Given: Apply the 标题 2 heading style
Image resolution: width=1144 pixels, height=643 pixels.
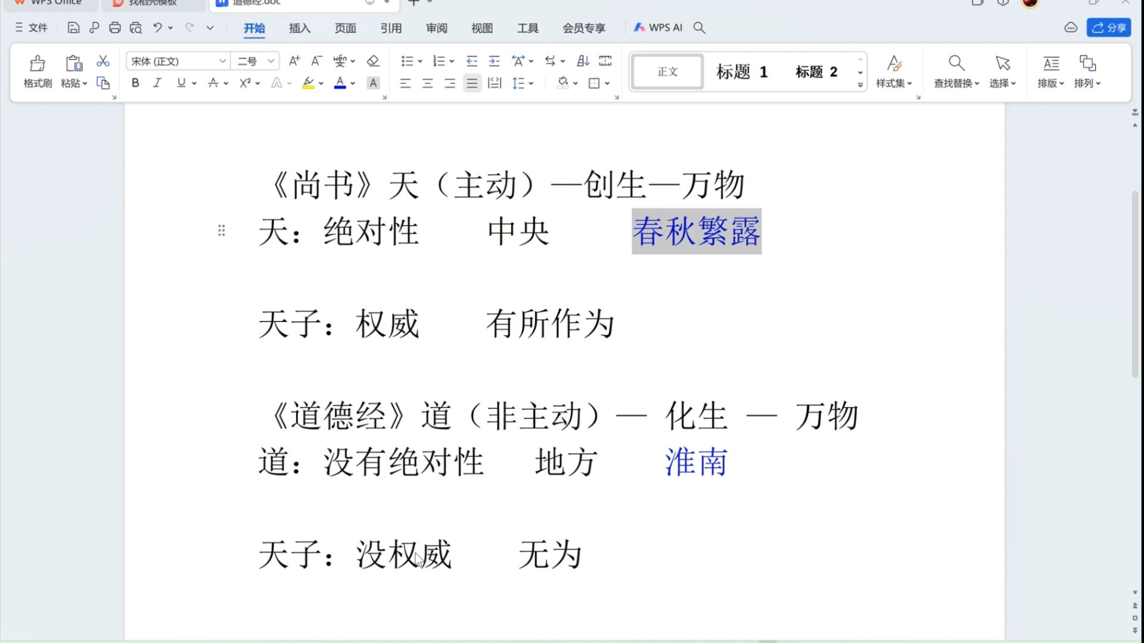Looking at the screenshot, I should 816,72.
